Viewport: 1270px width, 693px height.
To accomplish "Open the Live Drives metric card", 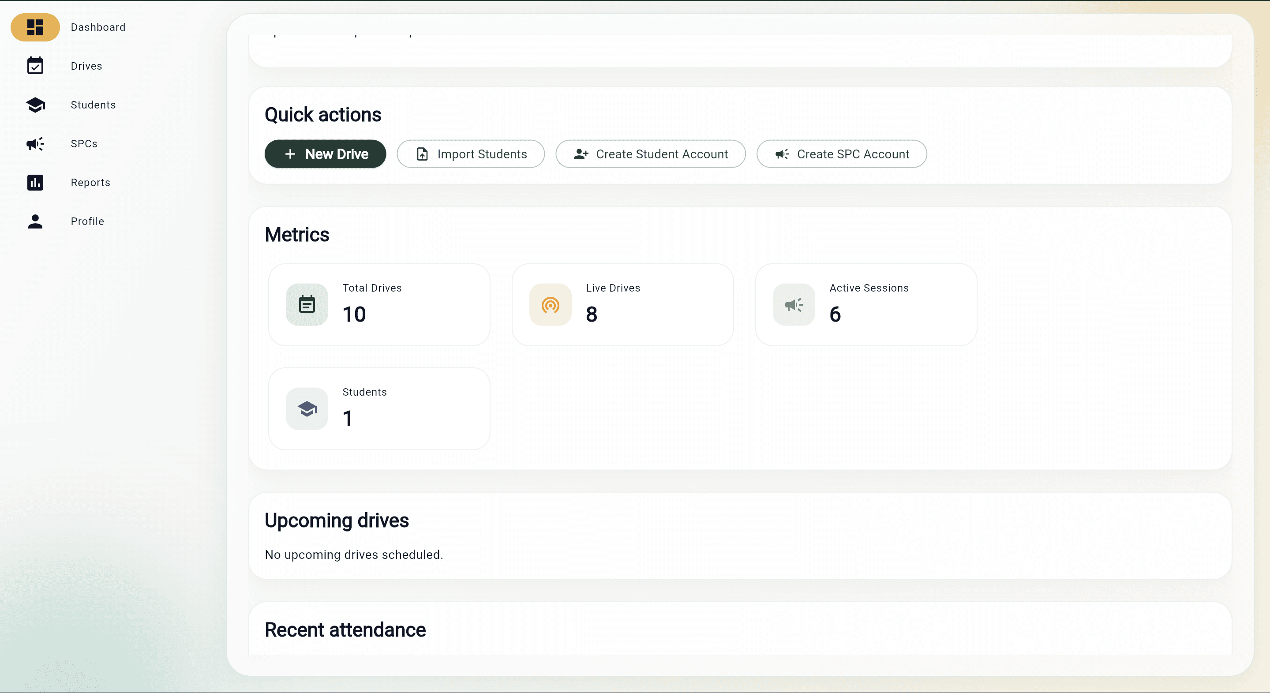I will point(622,305).
